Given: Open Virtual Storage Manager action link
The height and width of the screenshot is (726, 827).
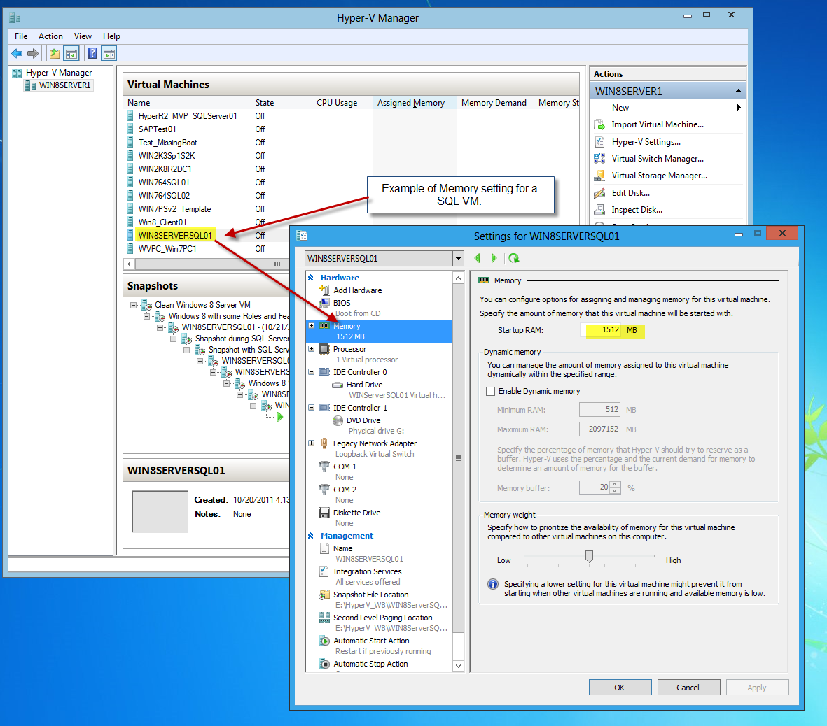Looking at the screenshot, I should [x=659, y=176].
